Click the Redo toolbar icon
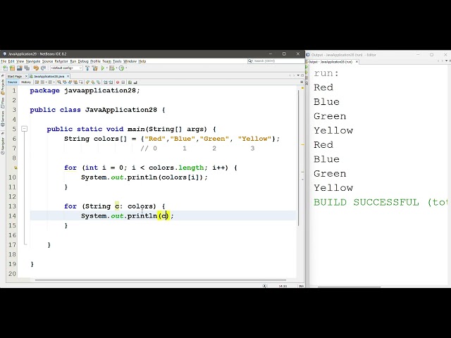The image size is (451, 338). 43,68
